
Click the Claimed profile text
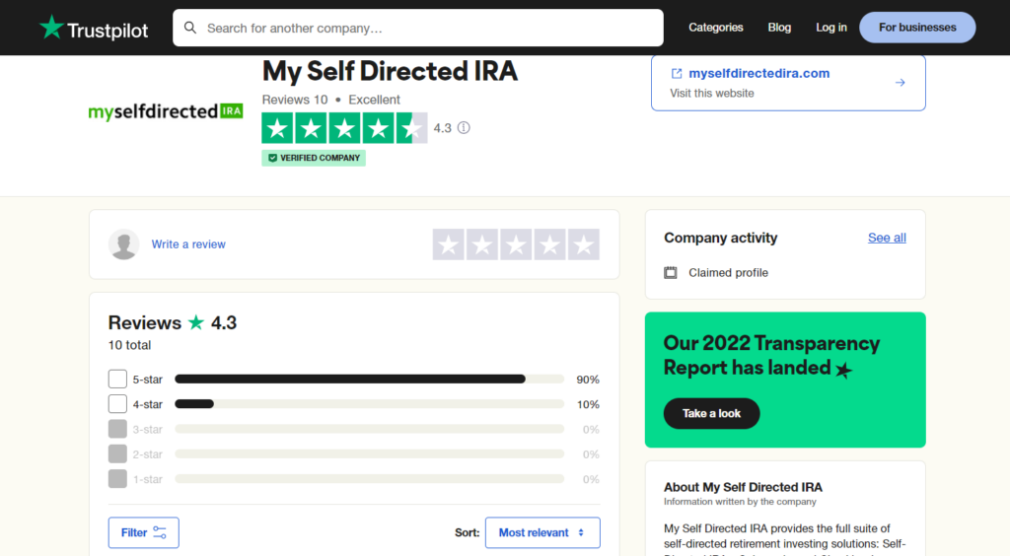[729, 273]
